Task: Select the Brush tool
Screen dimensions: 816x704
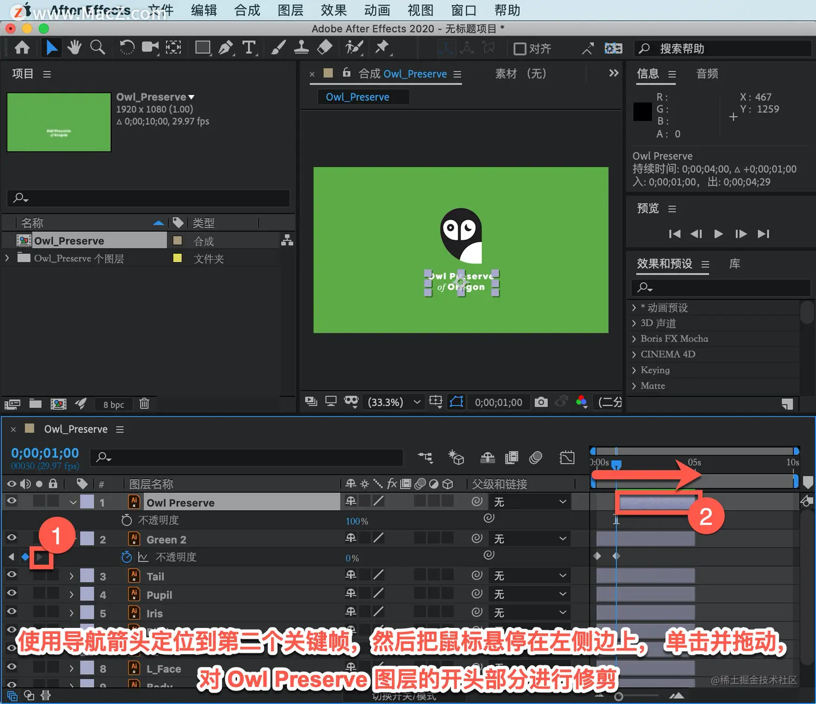Action: (278, 48)
